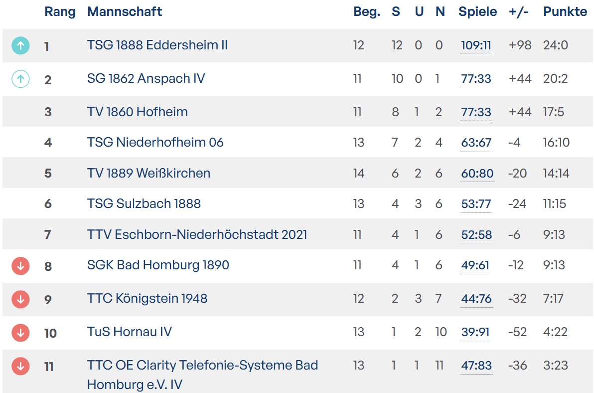Click the 47:83 games score link
594x393 pixels.
(476, 366)
